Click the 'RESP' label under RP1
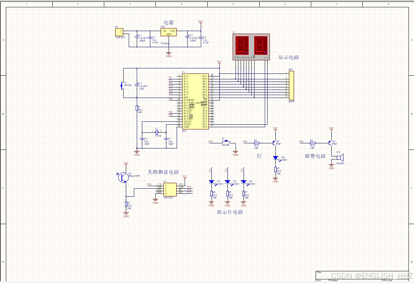This screenshot has width=414, height=283. point(291,102)
